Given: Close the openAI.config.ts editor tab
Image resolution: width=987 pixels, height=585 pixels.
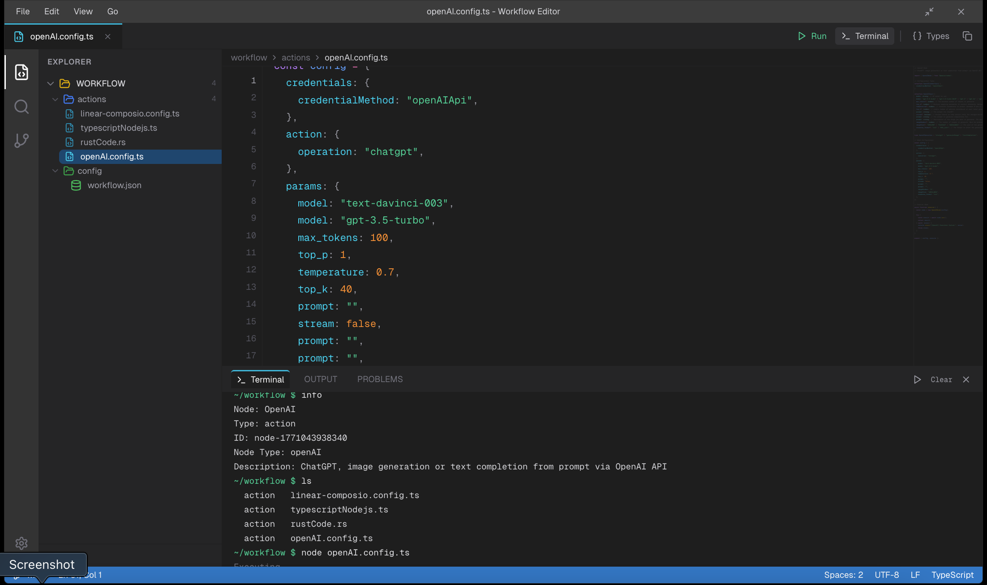Looking at the screenshot, I should click(107, 36).
